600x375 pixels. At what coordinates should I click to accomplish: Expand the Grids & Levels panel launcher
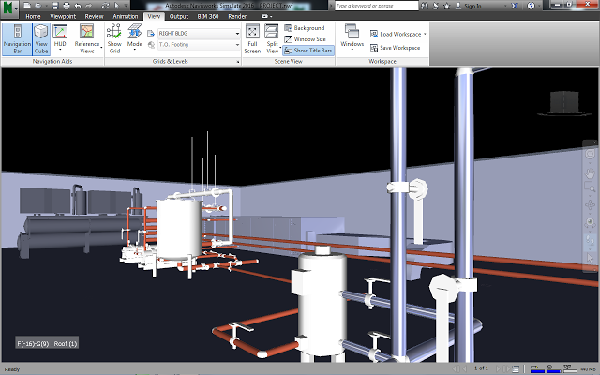[x=238, y=62]
